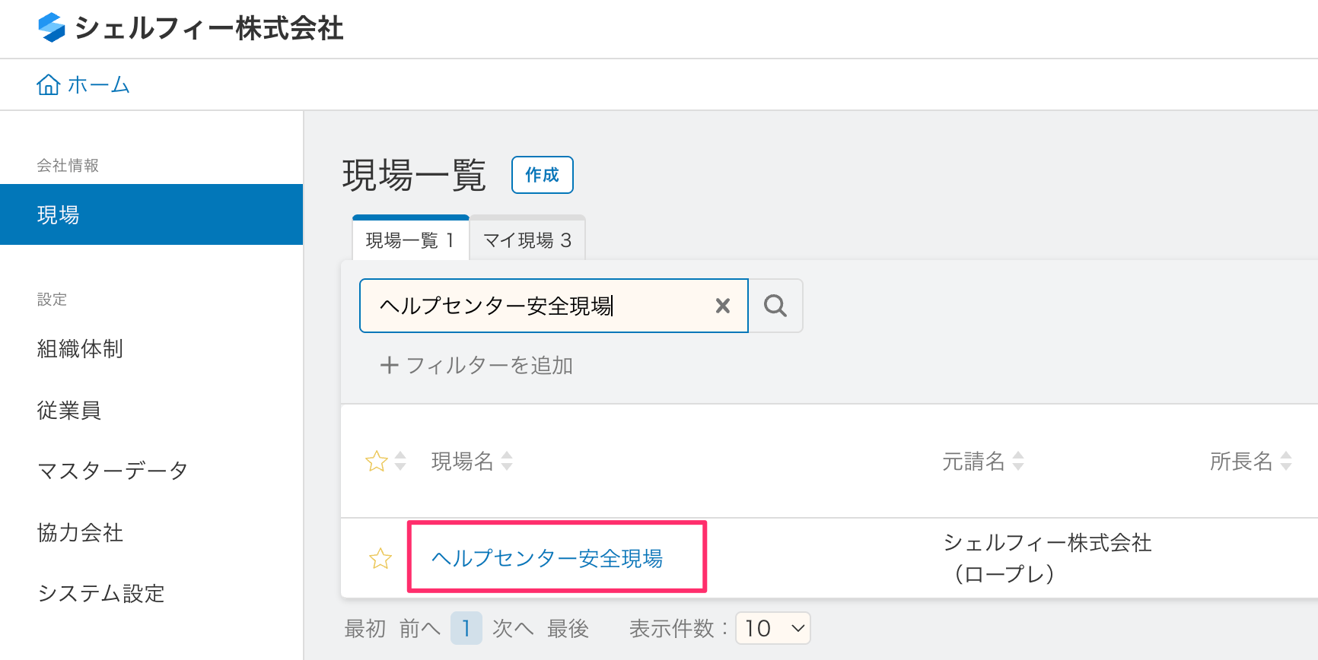Select the 現場一覧 tab
Image resolution: width=1318 pixels, height=660 pixels.
410,240
